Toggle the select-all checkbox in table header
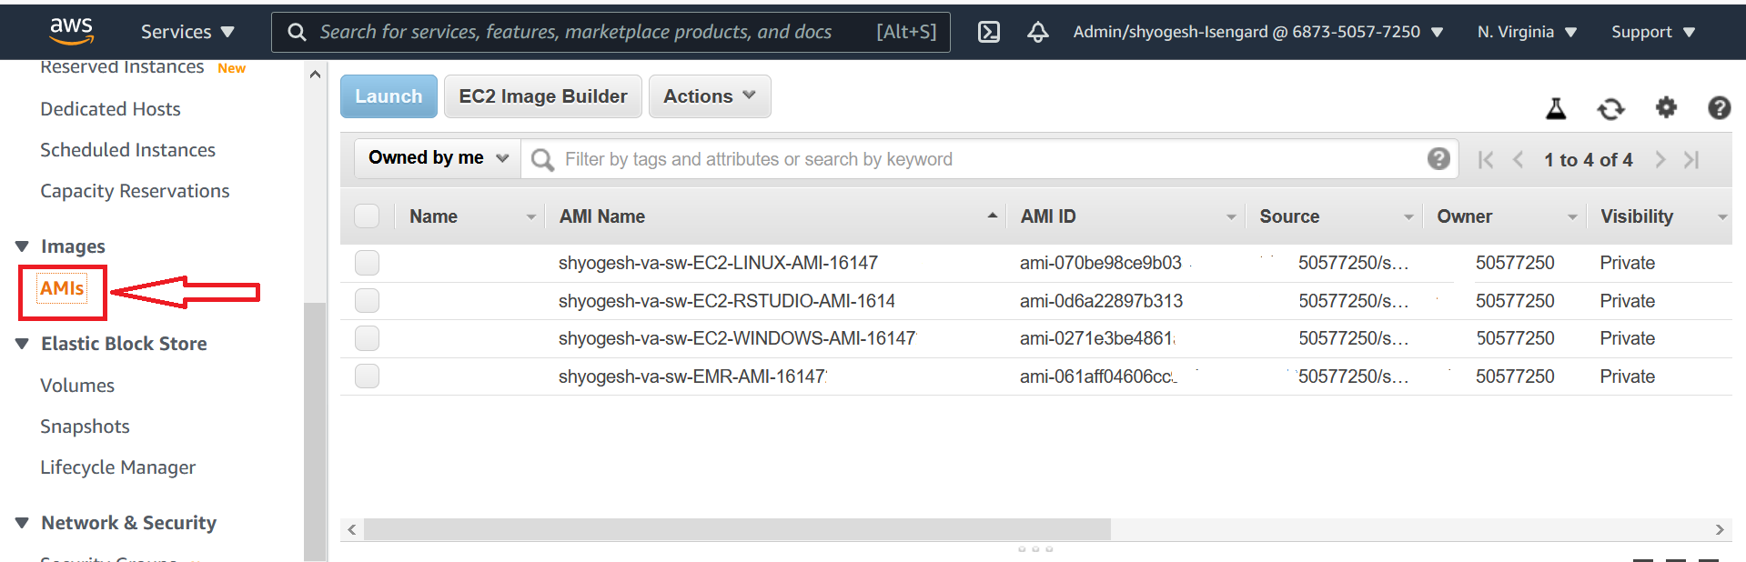The width and height of the screenshot is (1746, 562). (x=367, y=216)
